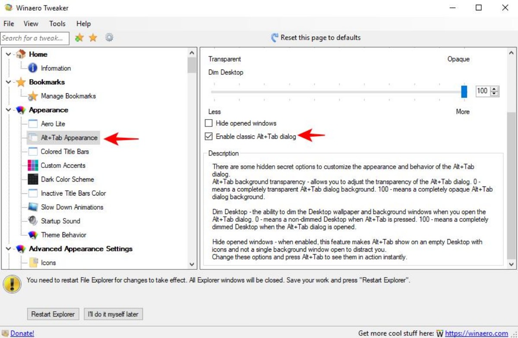Click the Startup Sound speaker icon
Screen dimensions: 518x338
coord(33,221)
